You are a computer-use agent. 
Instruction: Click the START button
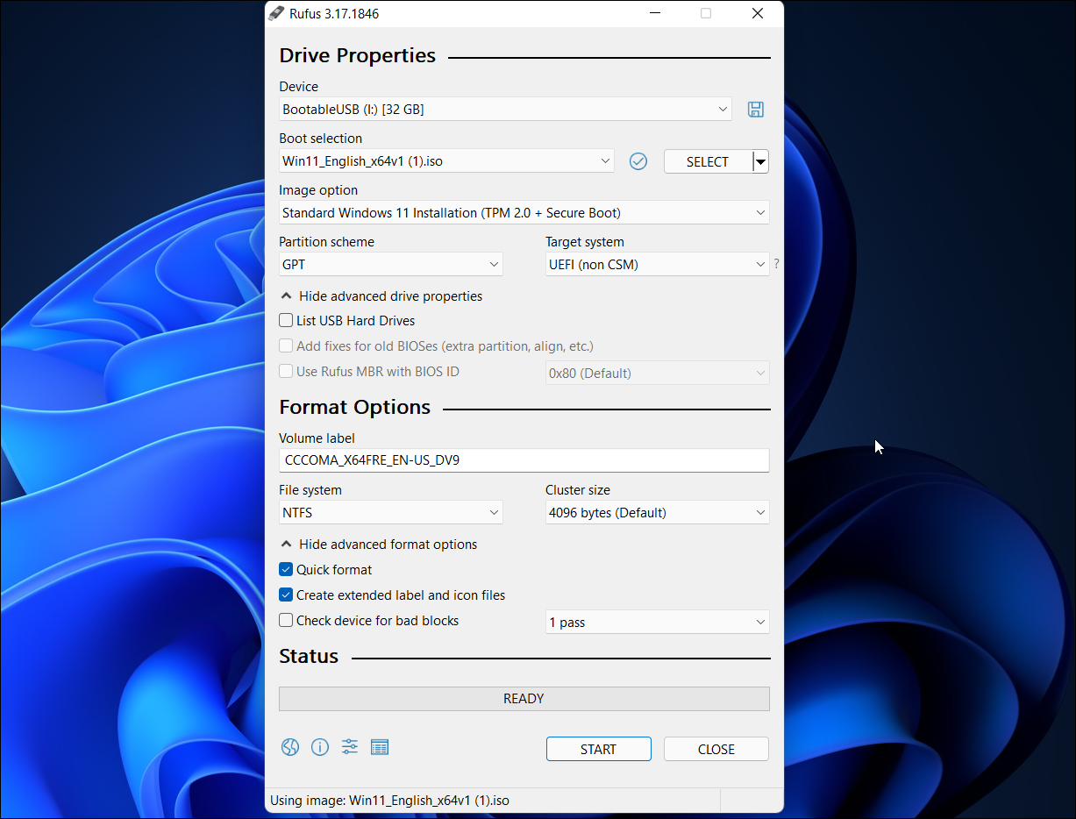[x=598, y=749]
